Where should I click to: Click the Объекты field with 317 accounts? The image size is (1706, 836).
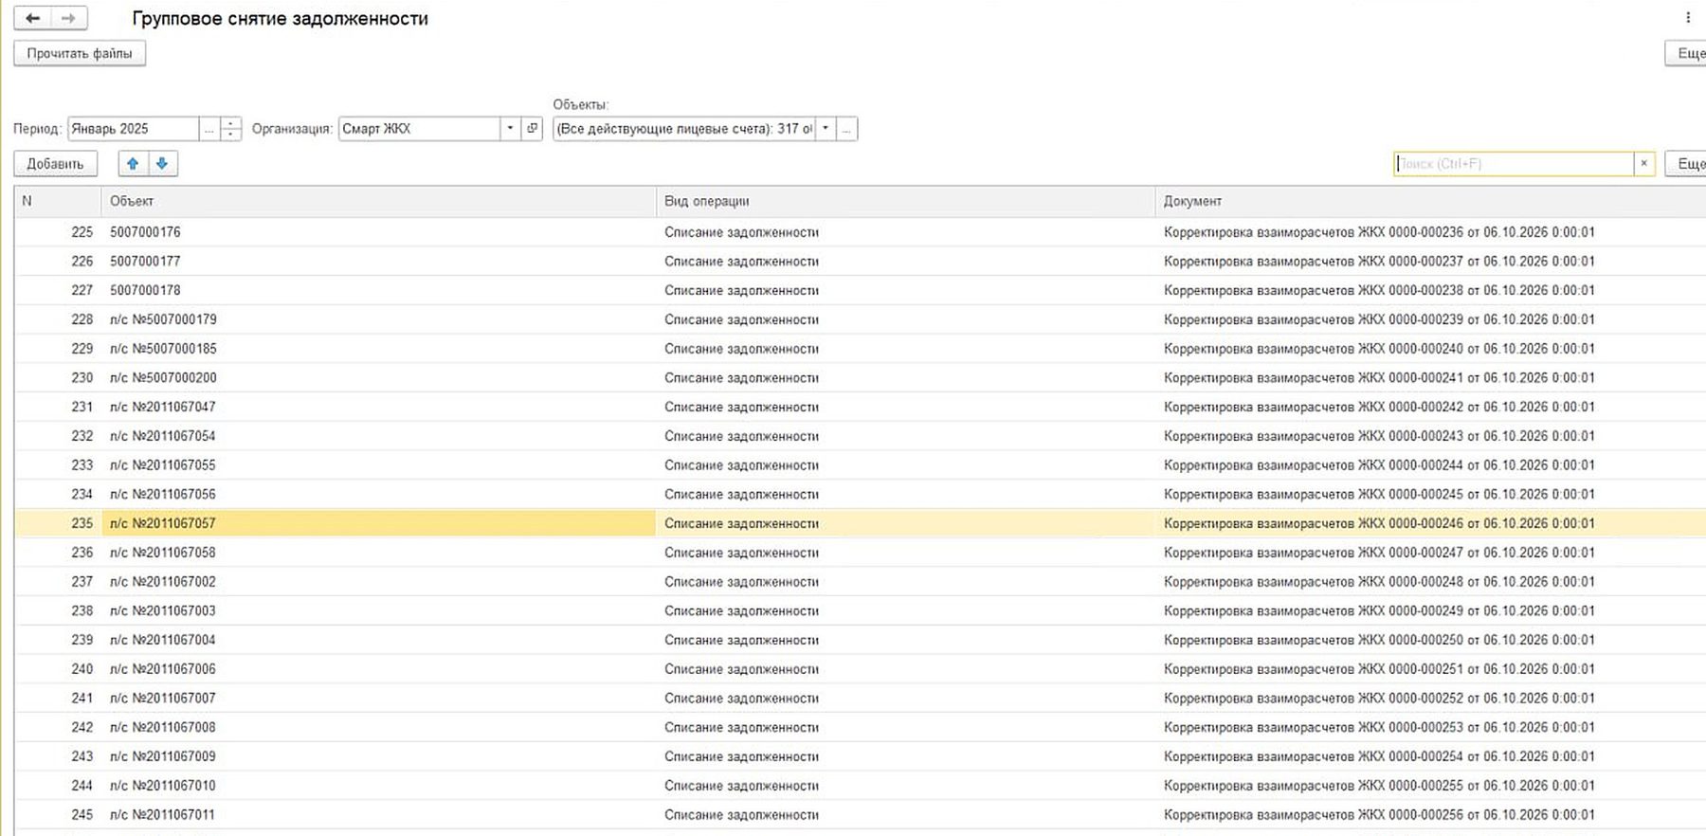point(683,129)
